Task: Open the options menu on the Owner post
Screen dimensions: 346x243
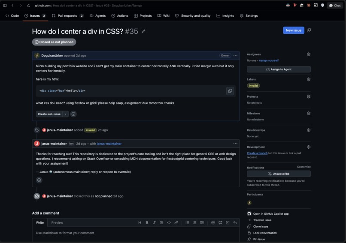Action: point(235,55)
